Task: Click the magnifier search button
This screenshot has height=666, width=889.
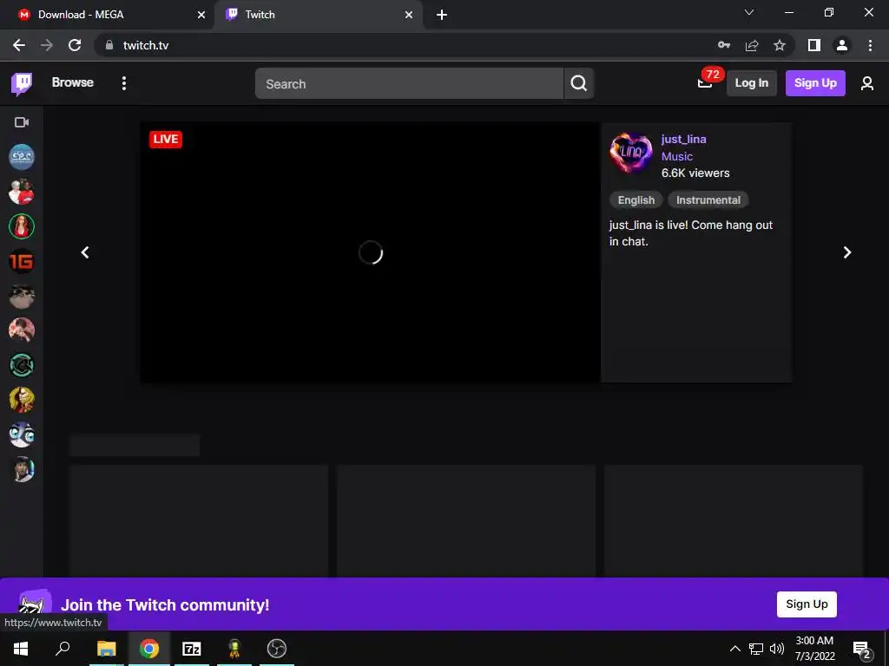Action: tap(578, 83)
